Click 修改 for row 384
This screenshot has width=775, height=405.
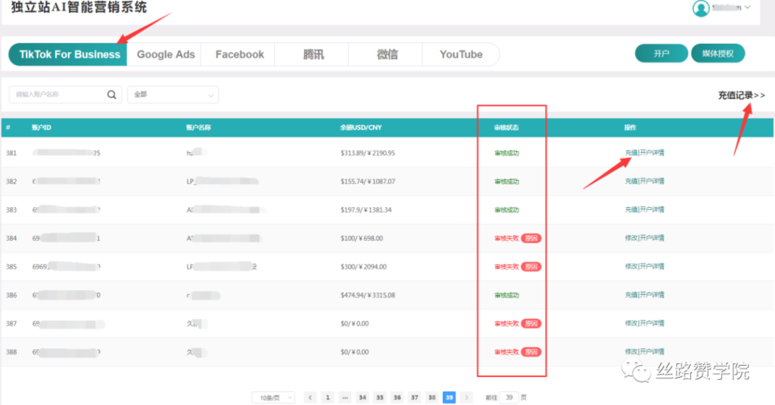631,238
